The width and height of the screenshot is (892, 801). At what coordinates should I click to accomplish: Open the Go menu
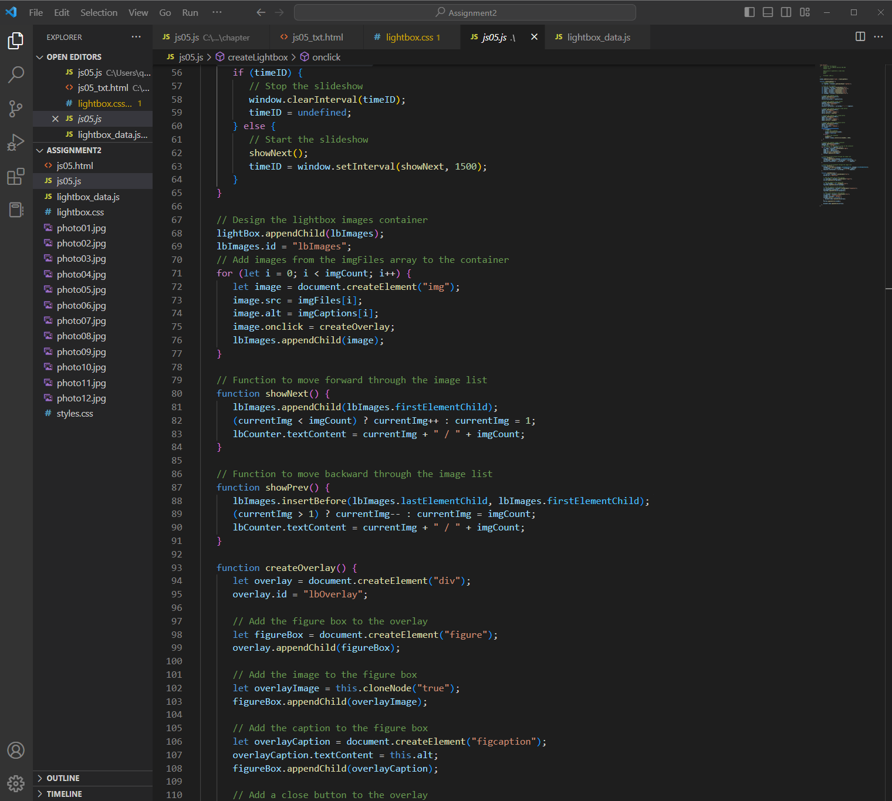tap(165, 12)
